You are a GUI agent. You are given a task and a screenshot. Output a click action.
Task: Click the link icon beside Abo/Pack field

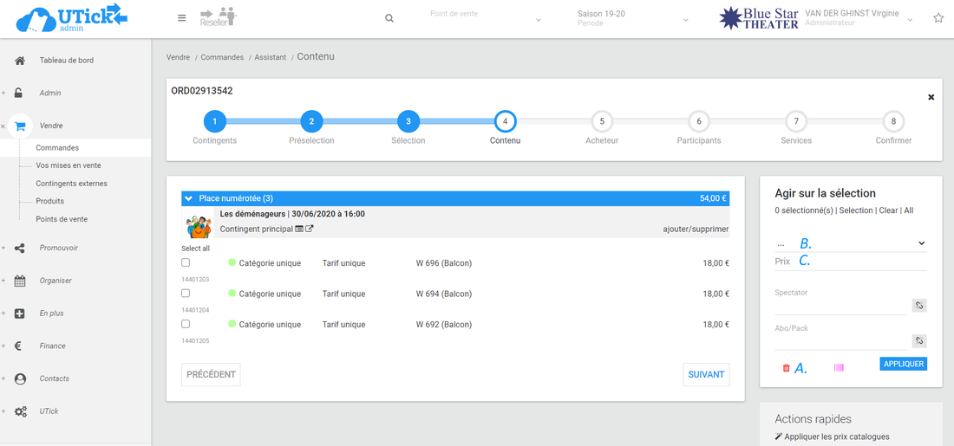tap(919, 340)
